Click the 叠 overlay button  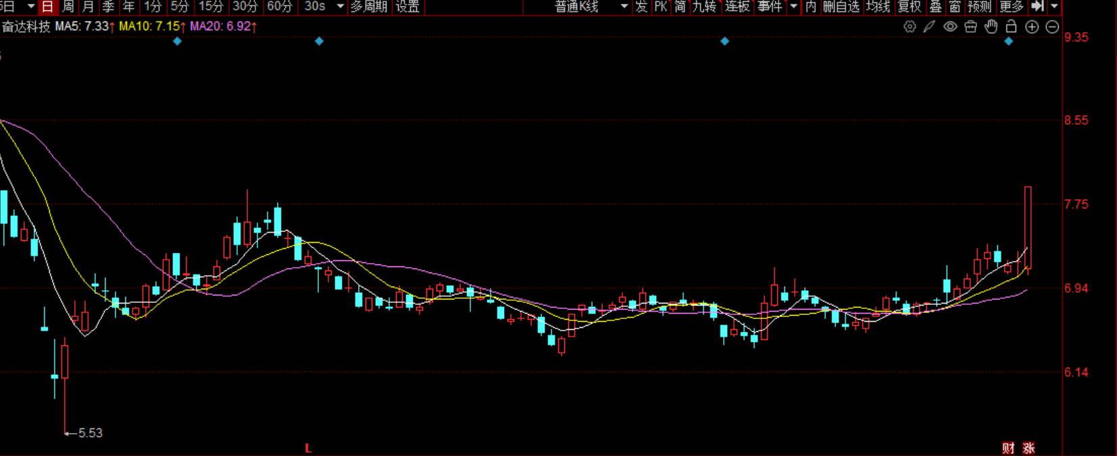pos(935,7)
